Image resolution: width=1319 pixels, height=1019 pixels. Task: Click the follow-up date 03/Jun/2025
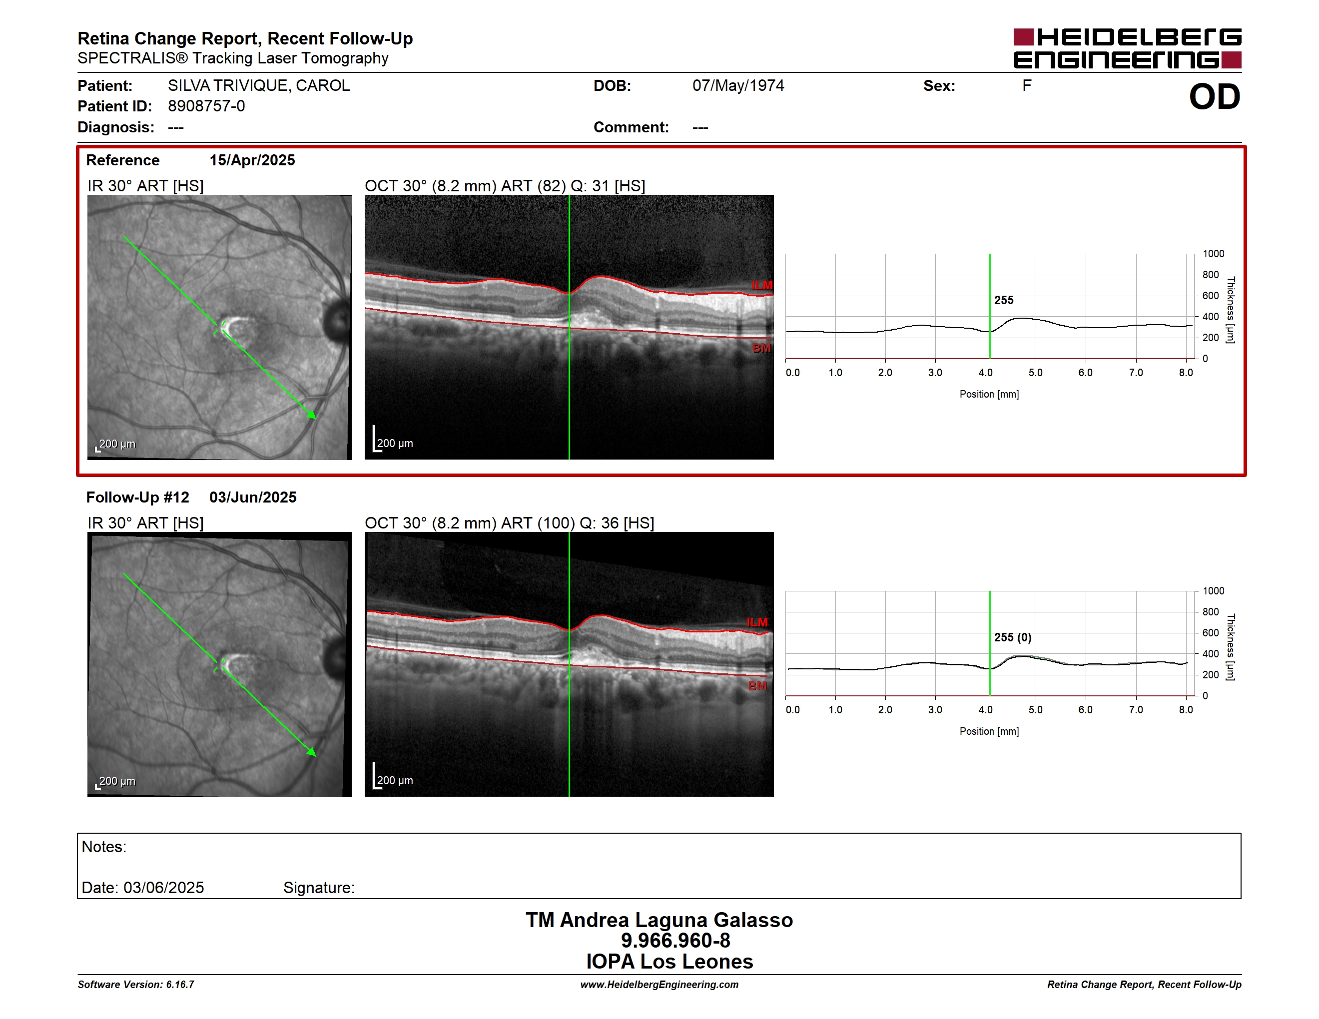pos(253,497)
